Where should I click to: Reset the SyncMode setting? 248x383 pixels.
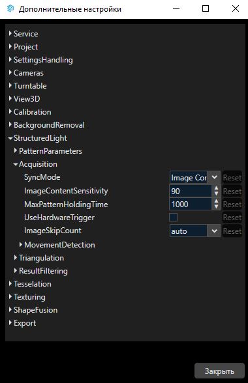coord(232,178)
